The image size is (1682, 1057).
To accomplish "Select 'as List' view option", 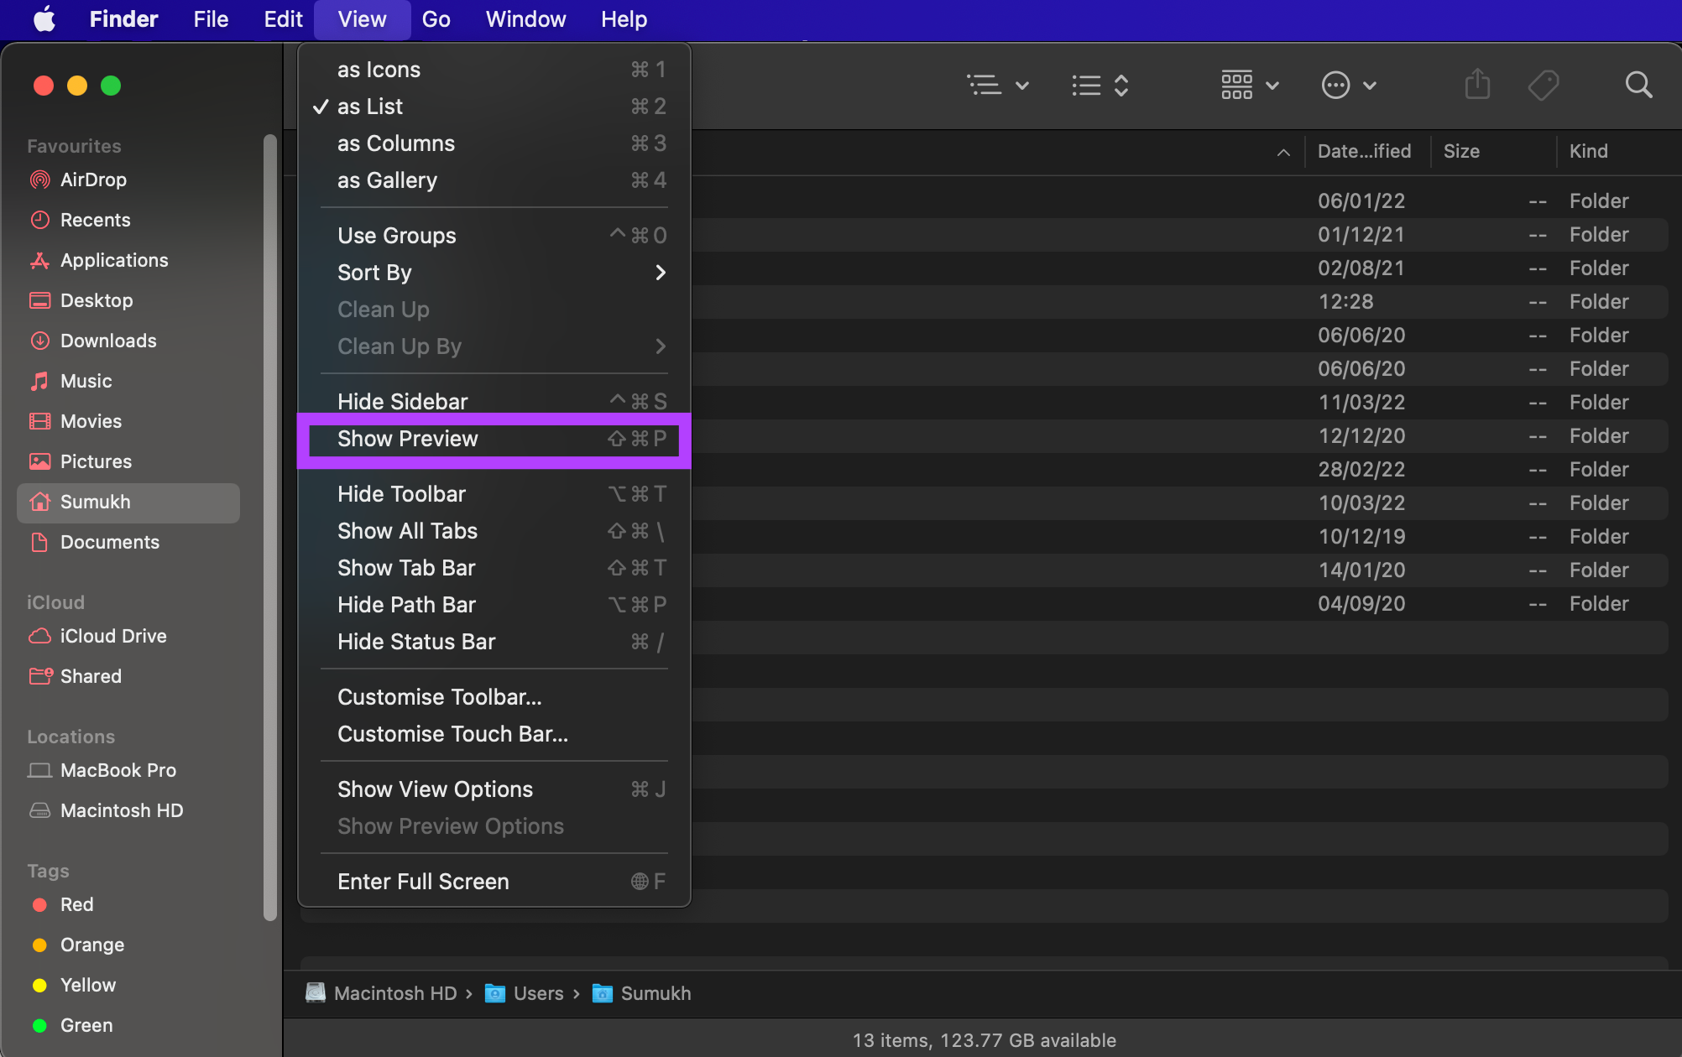I will pos(369,106).
